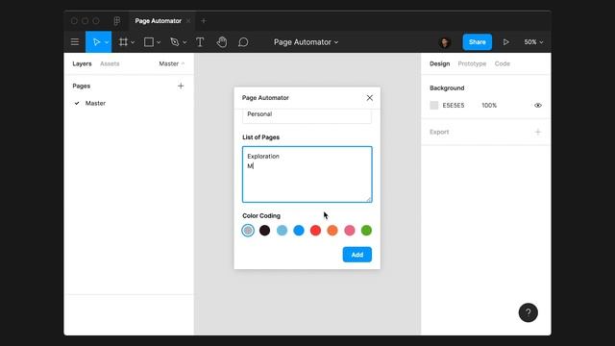Choose the blue color coding swatch
The image size is (615, 346).
(x=299, y=231)
